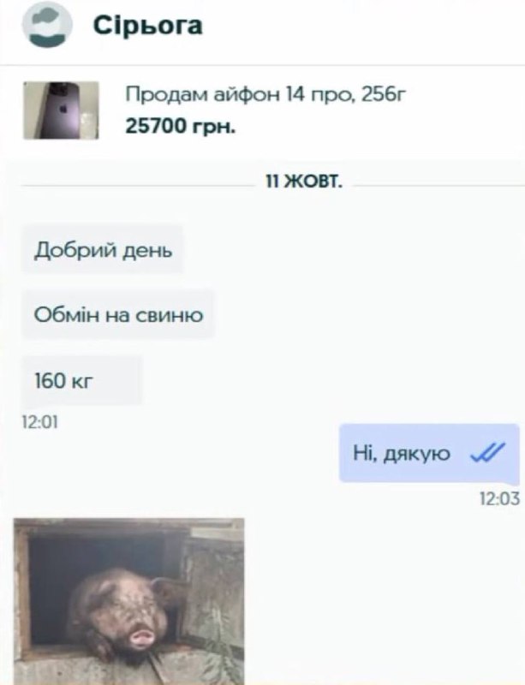Click the 25700 грн. price
The height and width of the screenshot is (685, 525).
(x=181, y=126)
